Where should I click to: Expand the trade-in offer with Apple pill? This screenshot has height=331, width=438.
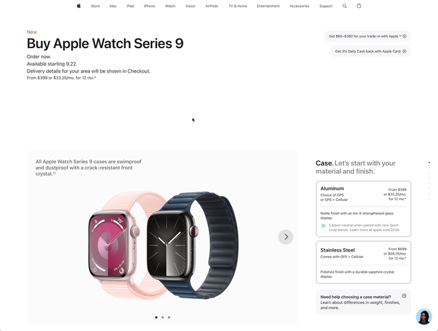point(367,36)
